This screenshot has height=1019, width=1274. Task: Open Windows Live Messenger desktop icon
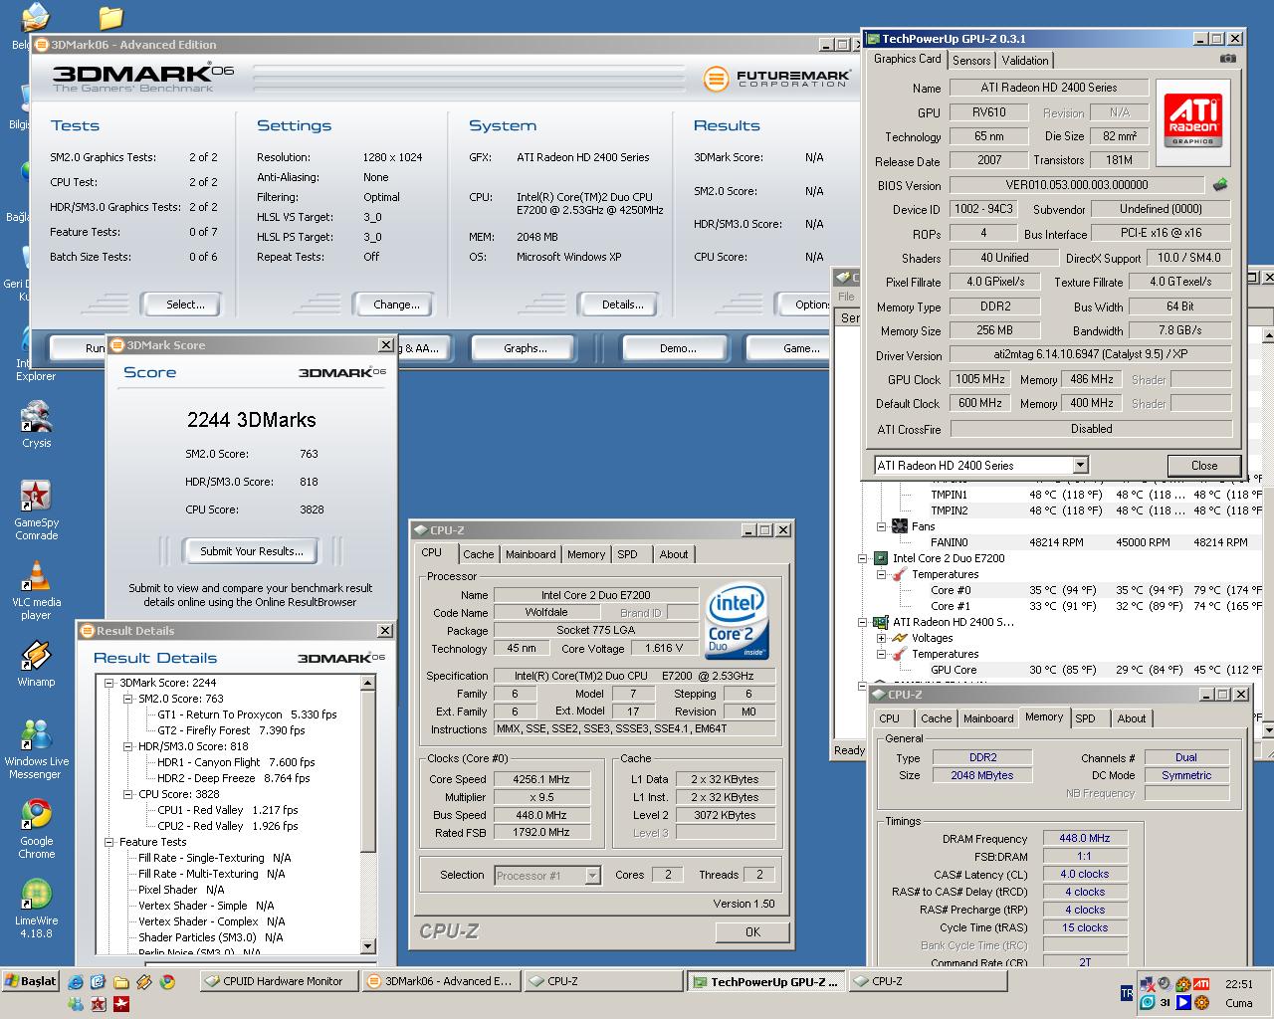(x=36, y=748)
